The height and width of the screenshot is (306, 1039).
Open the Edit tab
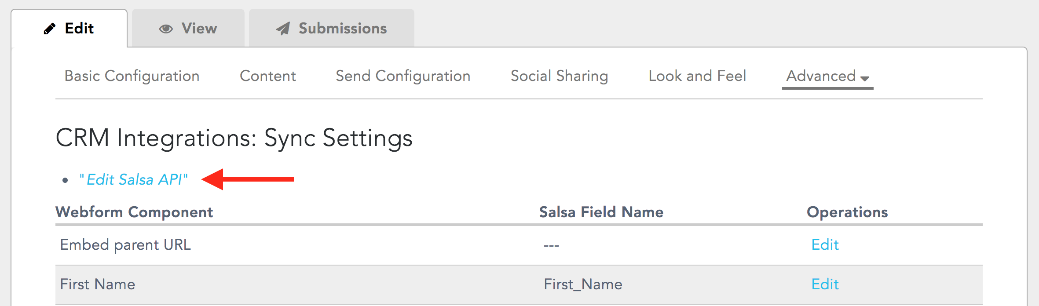pyautogui.click(x=69, y=28)
